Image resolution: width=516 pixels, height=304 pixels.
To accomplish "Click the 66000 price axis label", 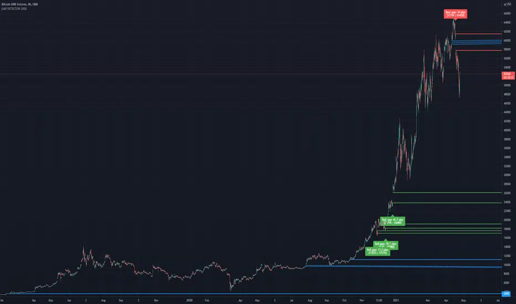I will tap(507, 13).
